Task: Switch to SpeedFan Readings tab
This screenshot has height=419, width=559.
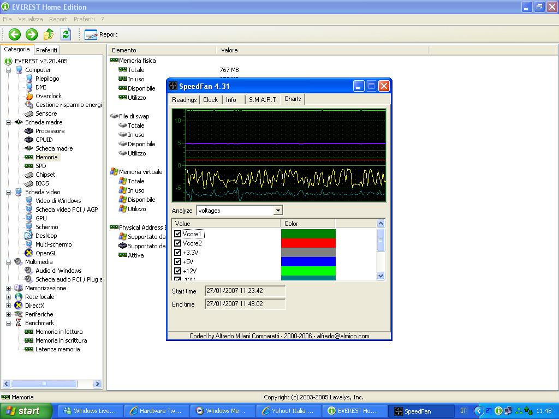Action: pos(184,100)
